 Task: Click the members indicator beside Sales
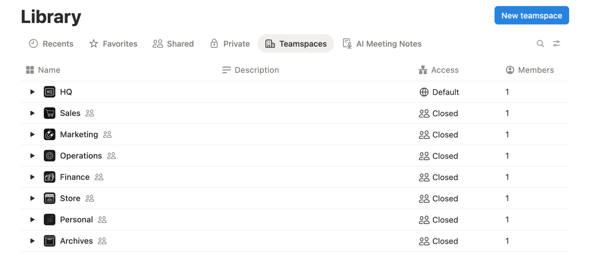pyautogui.click(x=90, y=113)
